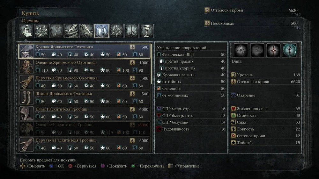Click Перчатки Расхитителя Гробниц thumbnail
The image size is (319, 179).
pyautogui.click(x=26, y=144)
